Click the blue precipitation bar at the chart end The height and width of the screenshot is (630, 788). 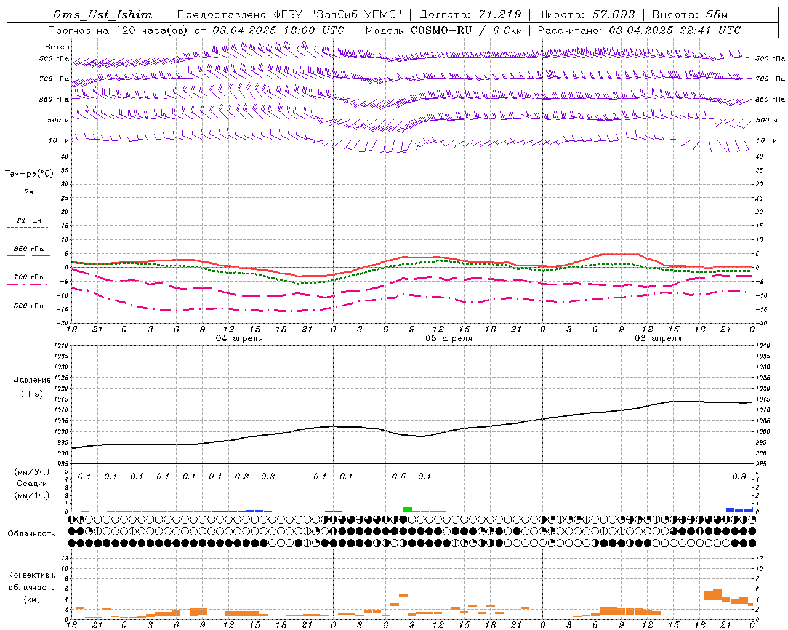739,510
